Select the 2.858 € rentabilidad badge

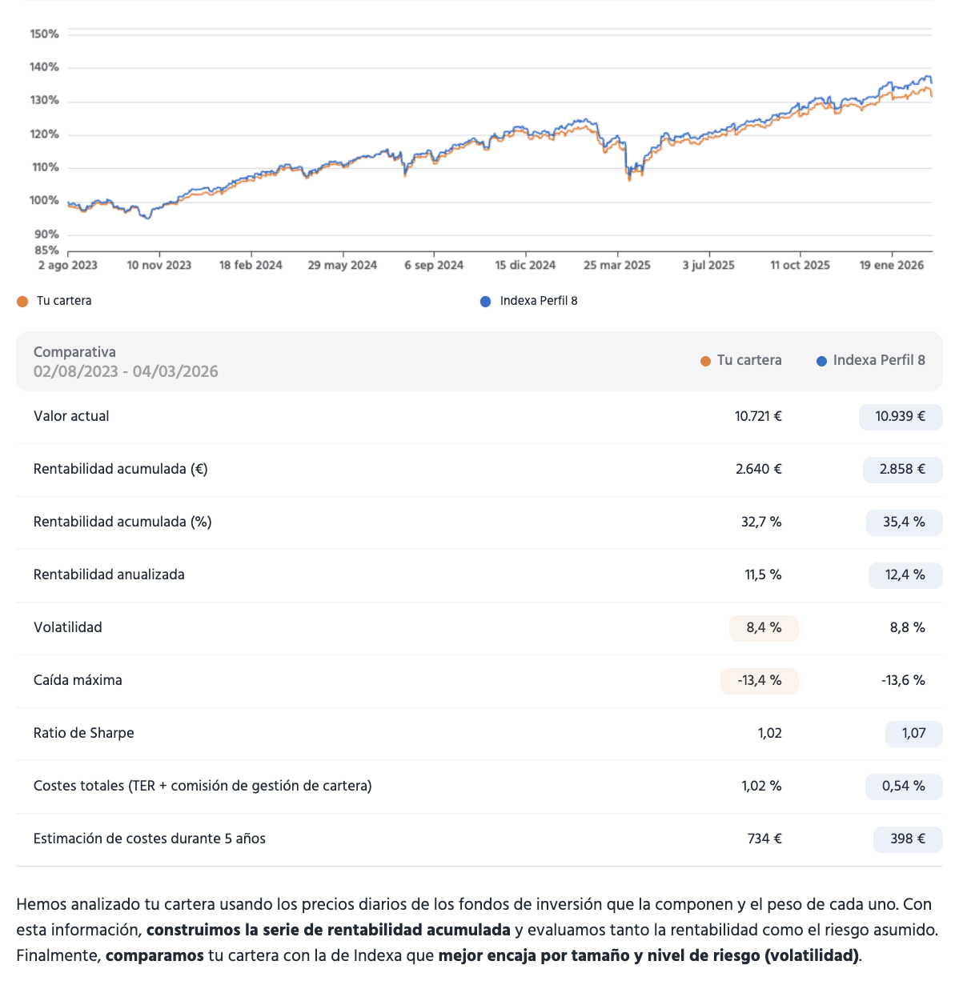point(902,469)
